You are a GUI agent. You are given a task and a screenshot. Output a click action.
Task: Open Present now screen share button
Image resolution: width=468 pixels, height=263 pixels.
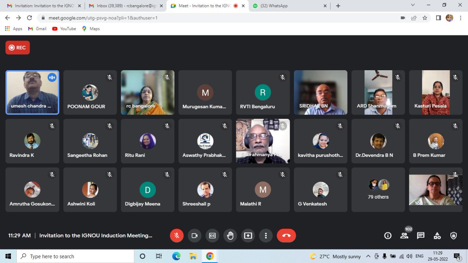(248, 235)
